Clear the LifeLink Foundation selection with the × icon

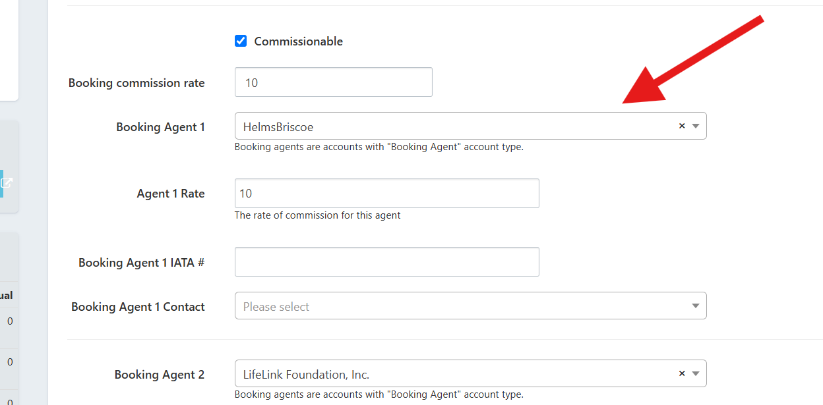pyautogui.click(x=682, y=373)
